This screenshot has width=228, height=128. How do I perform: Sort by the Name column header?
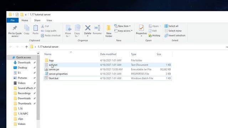(48, 54)
